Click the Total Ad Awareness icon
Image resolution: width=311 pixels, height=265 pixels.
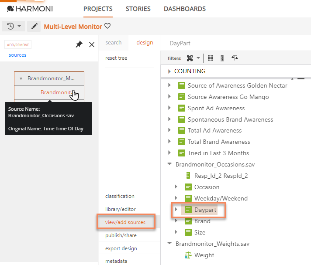[x=181, y=130]
